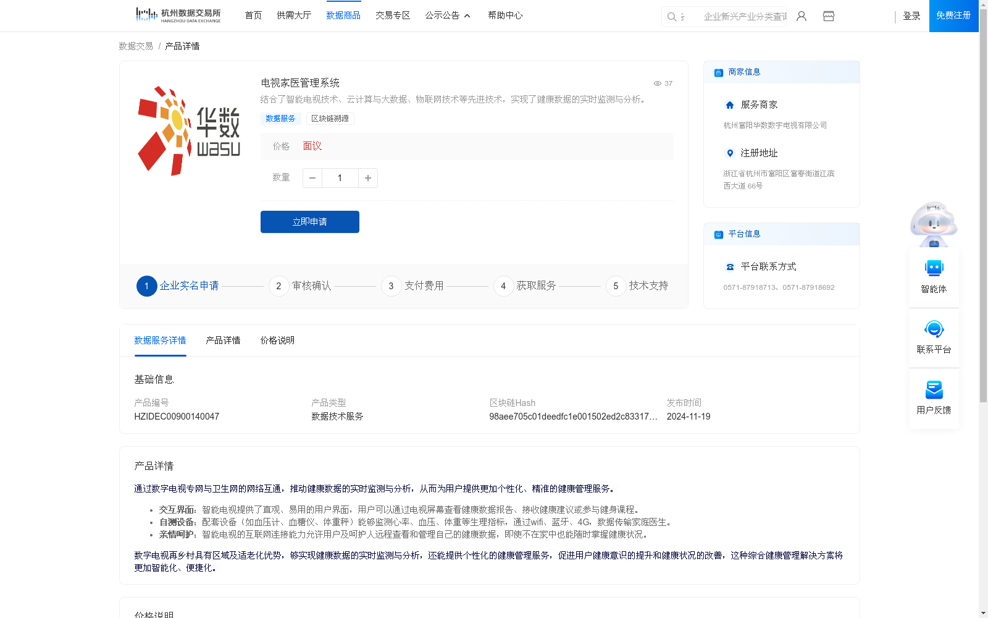The width and height of the screenshot is (988, 618).
Task: Click product type 数据技术服务
Action: [337, 417]
